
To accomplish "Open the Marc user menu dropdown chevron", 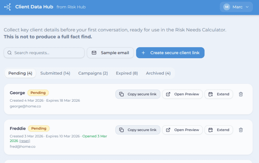I will [247, 7].
